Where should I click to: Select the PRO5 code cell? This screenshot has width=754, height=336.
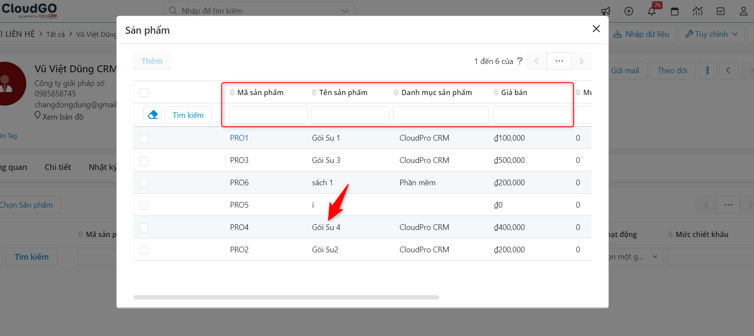[x=239, y=205]
